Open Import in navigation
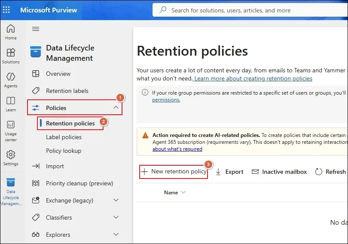 click(x=55, y=166)
